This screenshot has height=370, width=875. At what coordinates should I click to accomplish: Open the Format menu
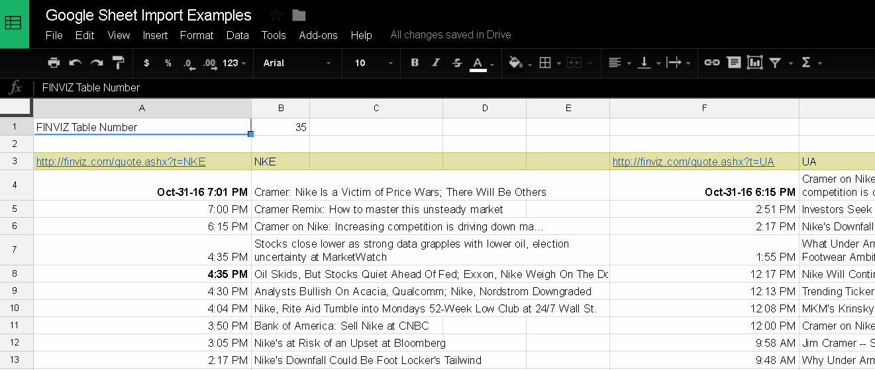[197, 35]
